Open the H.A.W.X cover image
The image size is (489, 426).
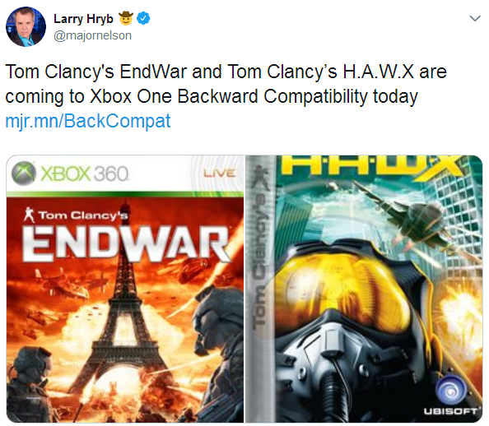coord(364,289)
